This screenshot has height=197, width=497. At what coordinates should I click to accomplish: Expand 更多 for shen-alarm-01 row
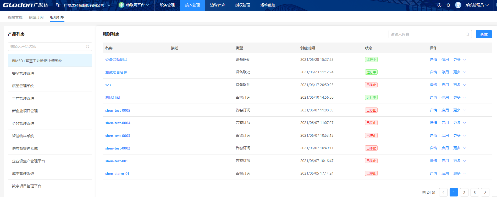(460, 173)
